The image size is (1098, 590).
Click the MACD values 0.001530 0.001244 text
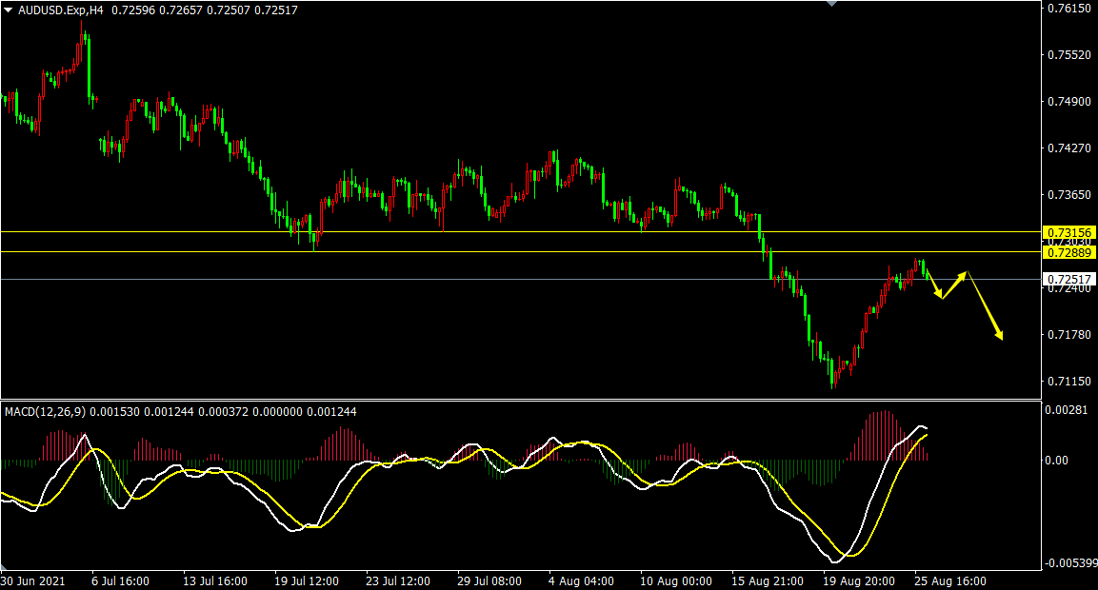point(142,411)
